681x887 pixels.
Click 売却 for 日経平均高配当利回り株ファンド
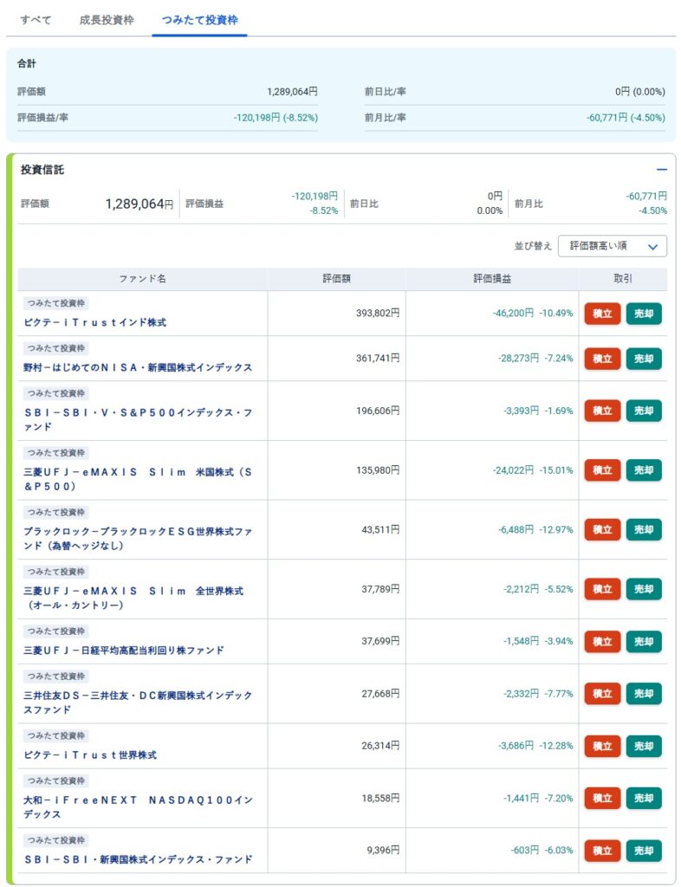pos(644,642)
